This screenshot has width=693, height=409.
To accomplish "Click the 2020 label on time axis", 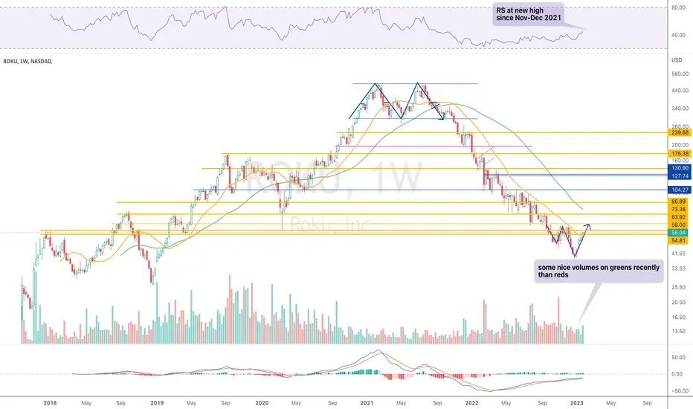I will pos(262,403).
